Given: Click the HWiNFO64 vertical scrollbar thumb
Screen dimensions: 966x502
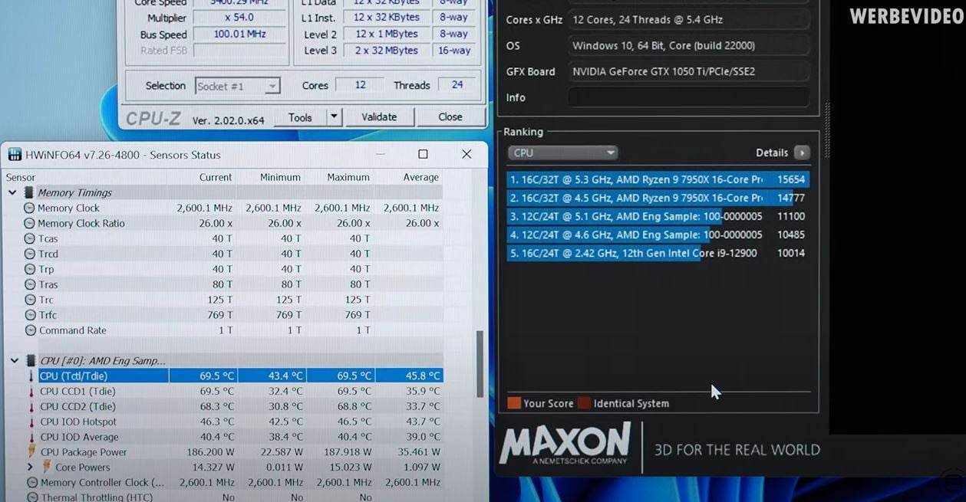Looking at the screenshot, I should [x=481, y=364].
